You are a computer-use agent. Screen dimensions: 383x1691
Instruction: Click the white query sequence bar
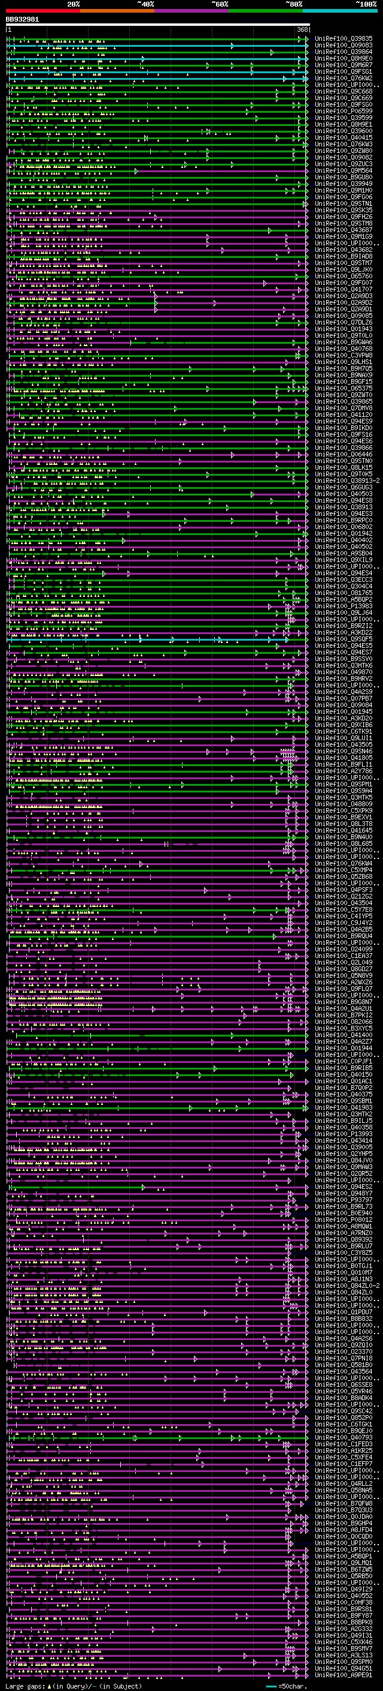(158, 25)
